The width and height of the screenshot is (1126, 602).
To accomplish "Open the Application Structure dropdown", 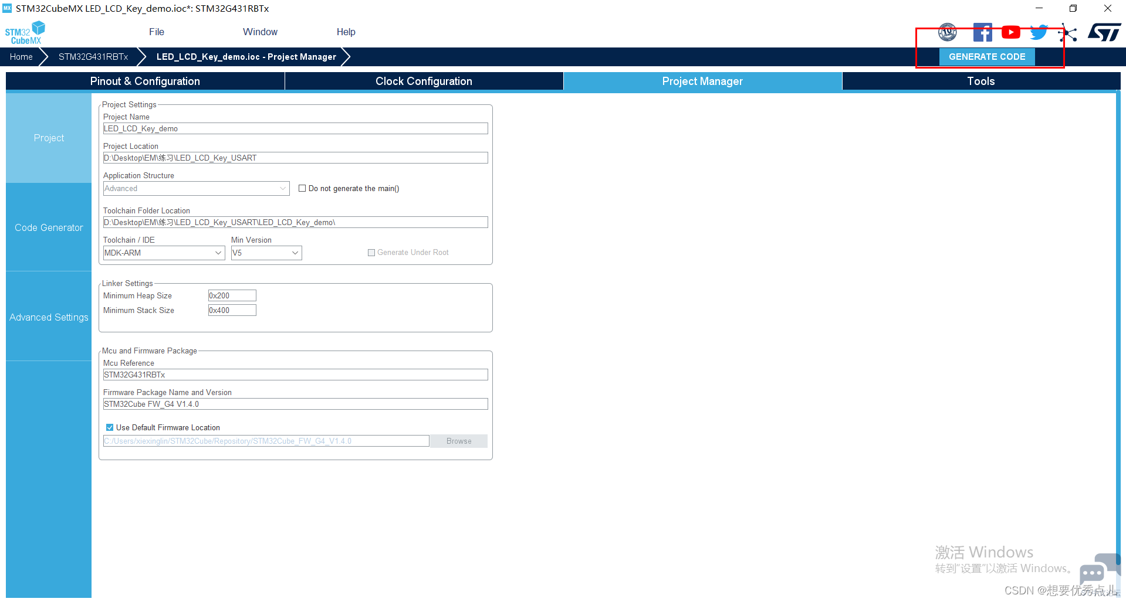I will click(x=196, y=188).
